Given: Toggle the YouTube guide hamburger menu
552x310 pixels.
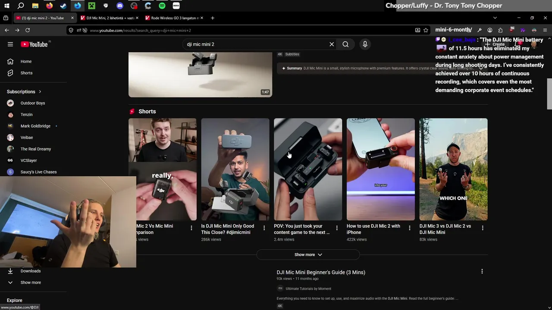Looking at the screenshot, I should (x=10, y=44).
